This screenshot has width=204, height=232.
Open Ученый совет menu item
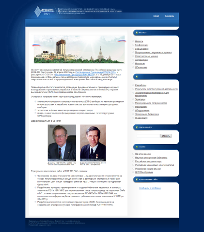(141, 49)
